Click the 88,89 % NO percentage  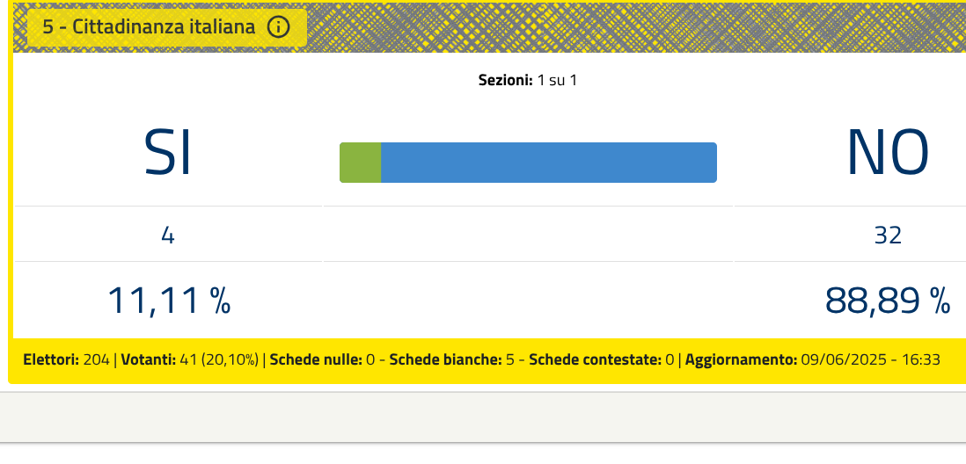point(888,301)
